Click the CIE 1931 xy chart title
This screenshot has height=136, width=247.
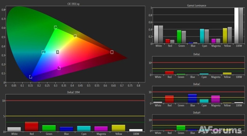(x=75, y=4)
